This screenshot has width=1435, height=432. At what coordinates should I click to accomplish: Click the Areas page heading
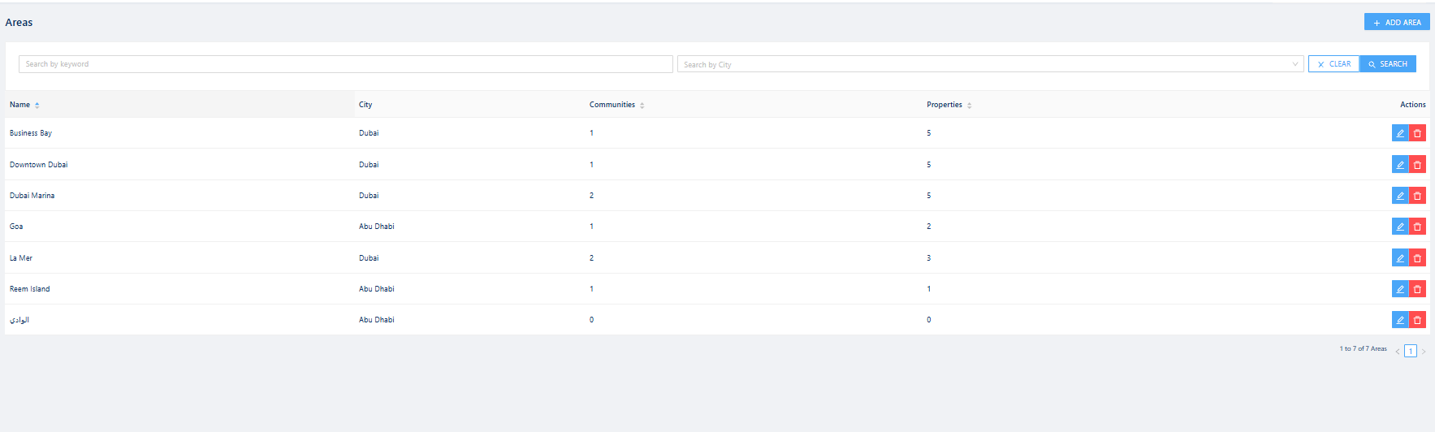click(x=19, y=23)
